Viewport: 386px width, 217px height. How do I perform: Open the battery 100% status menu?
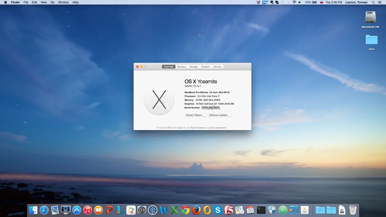pos(311,2)
